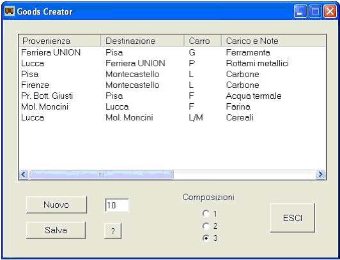340x260 pixels.
Task: Click the left scroll arrow of the list
Action: pos(24,174)
